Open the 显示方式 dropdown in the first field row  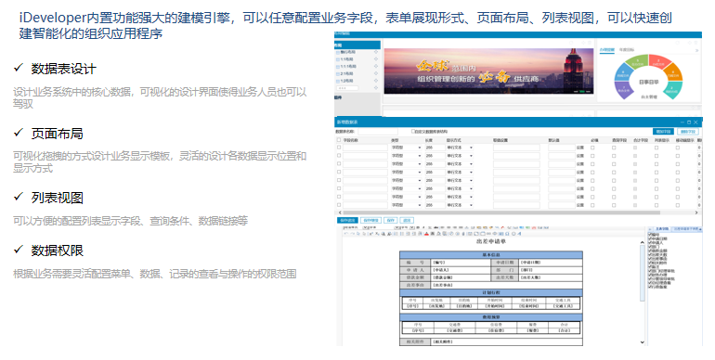(460, 148)
